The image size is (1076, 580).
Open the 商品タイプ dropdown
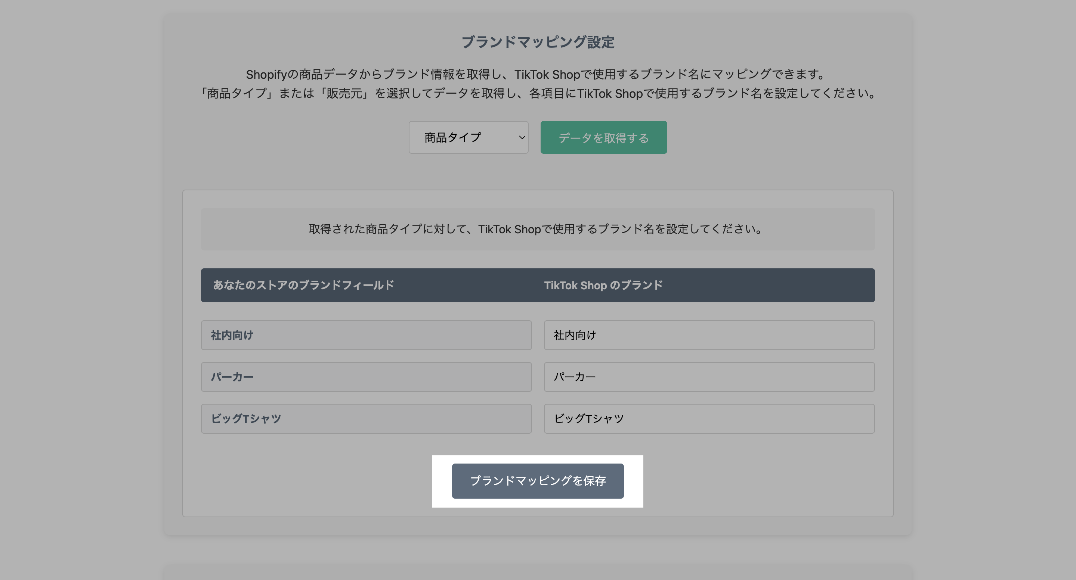click(468, 137)
